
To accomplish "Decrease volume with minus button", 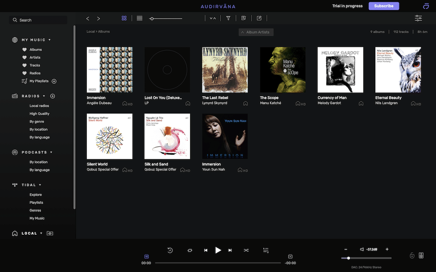I will click(x=346, y=249).
